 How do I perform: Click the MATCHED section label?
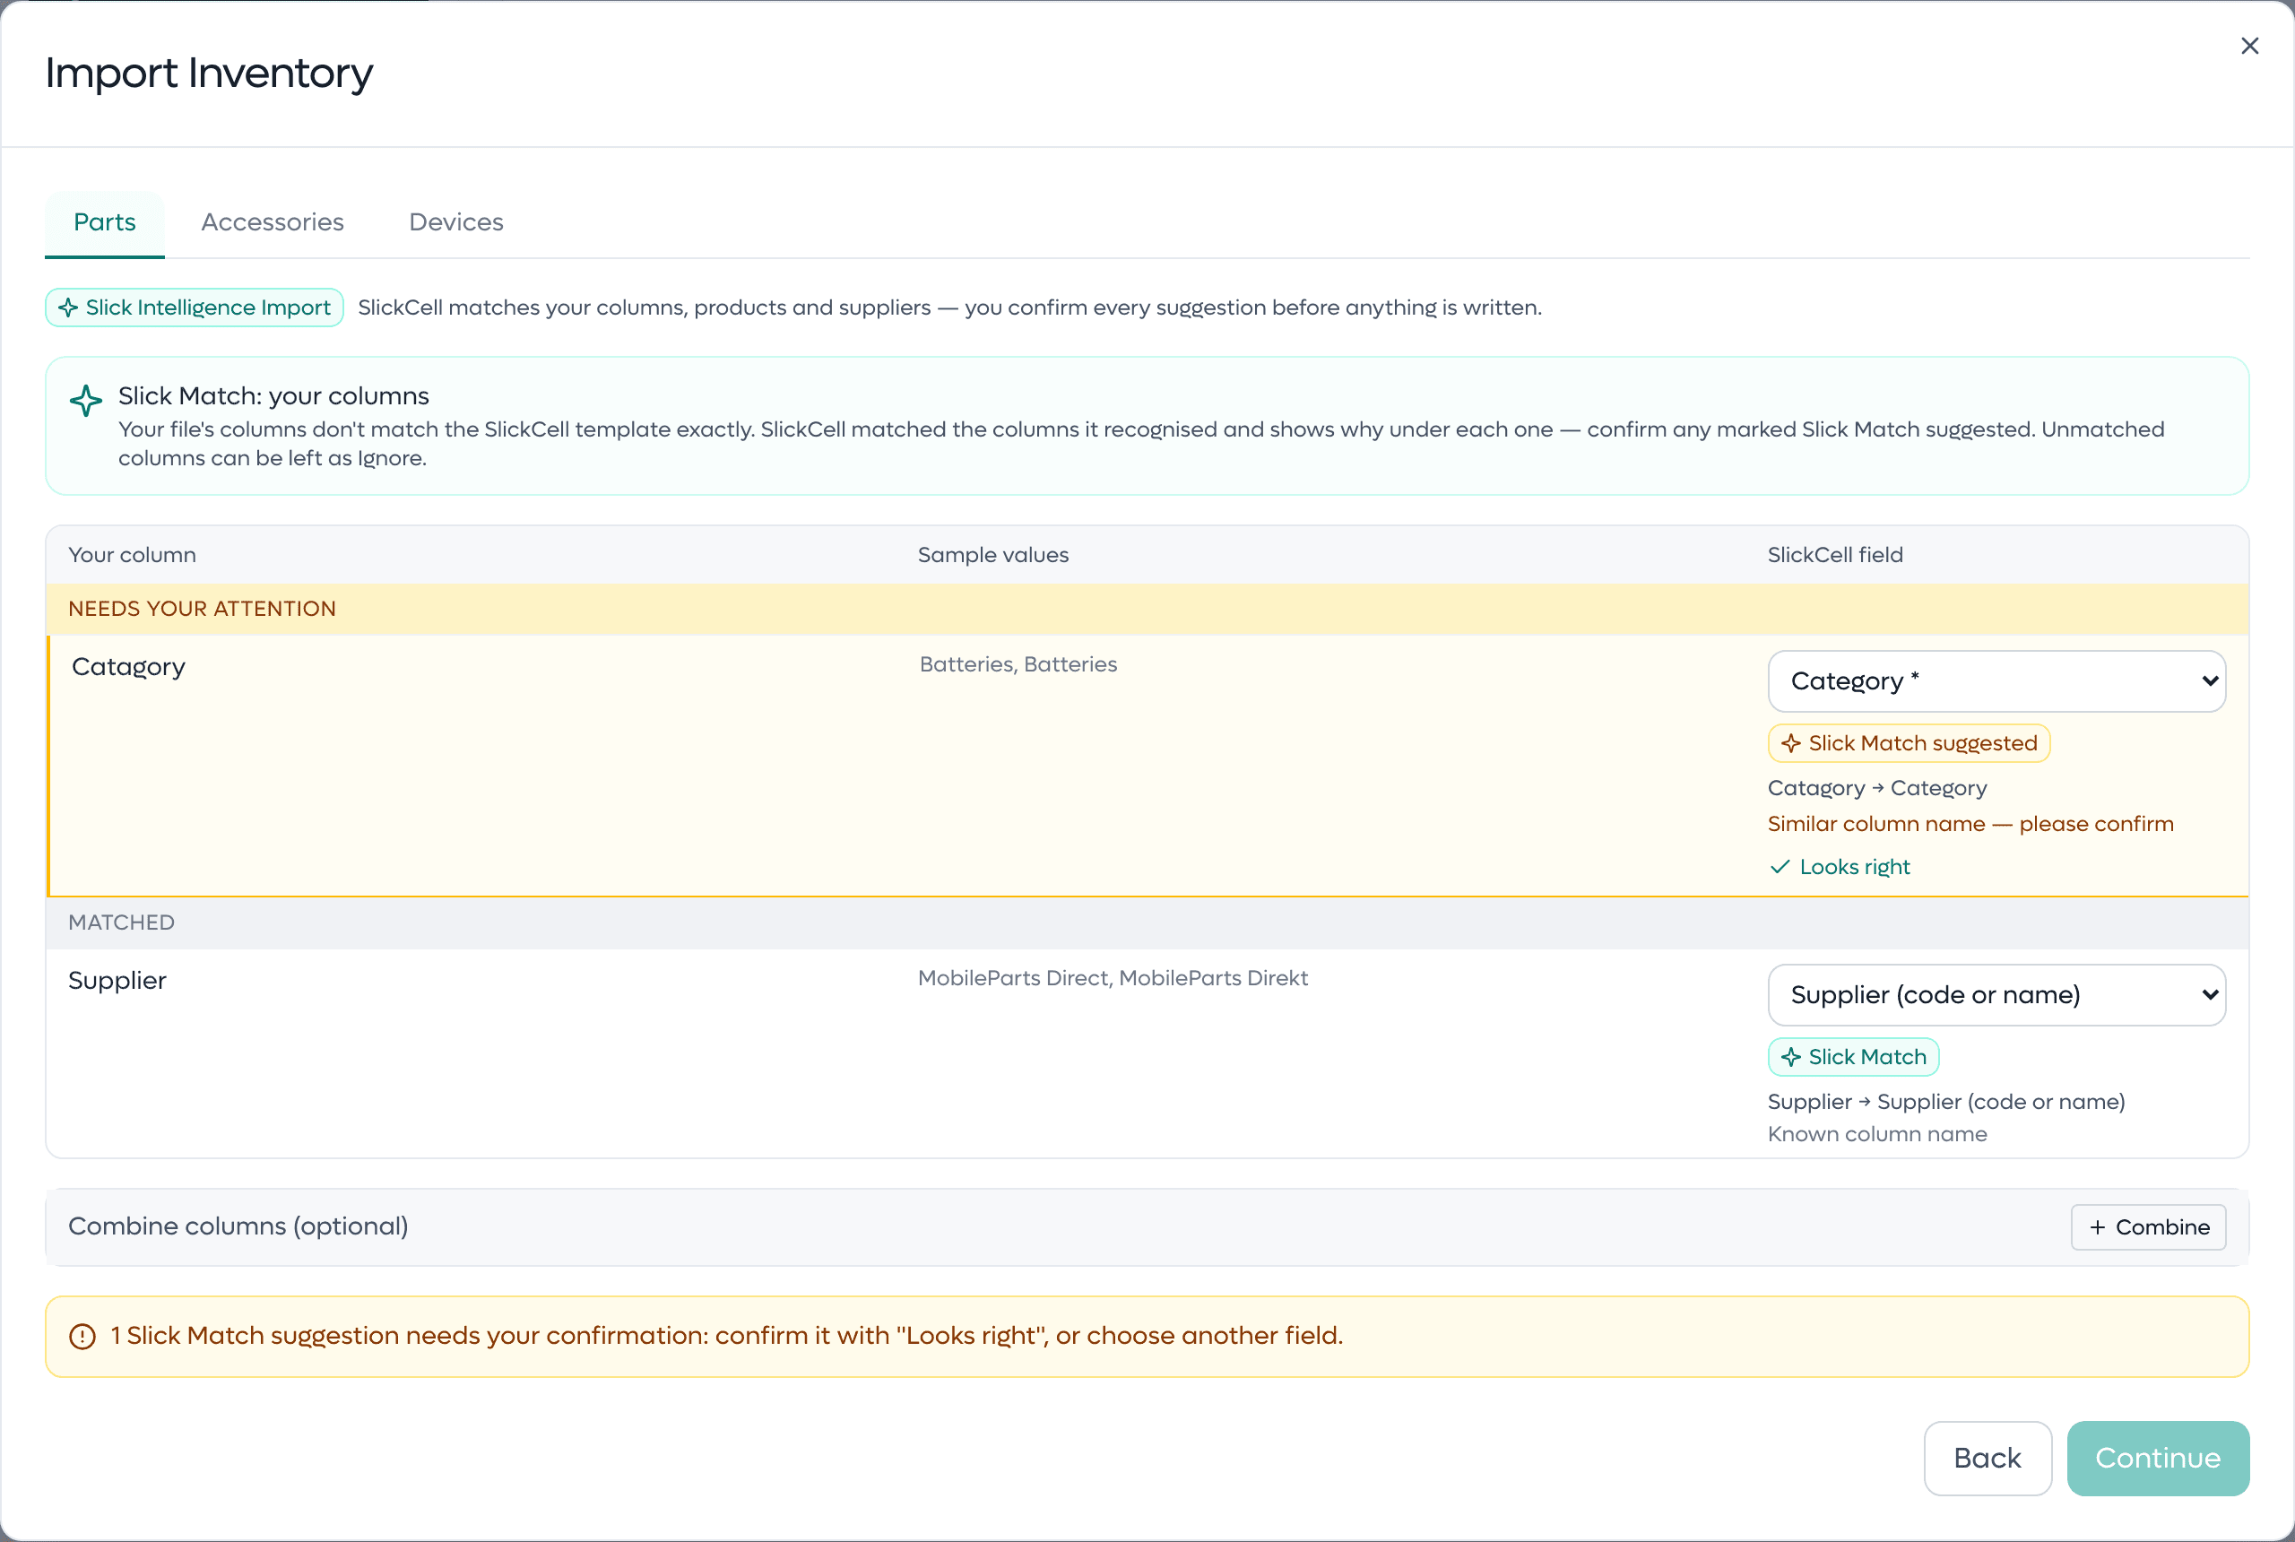pos(121,923)
